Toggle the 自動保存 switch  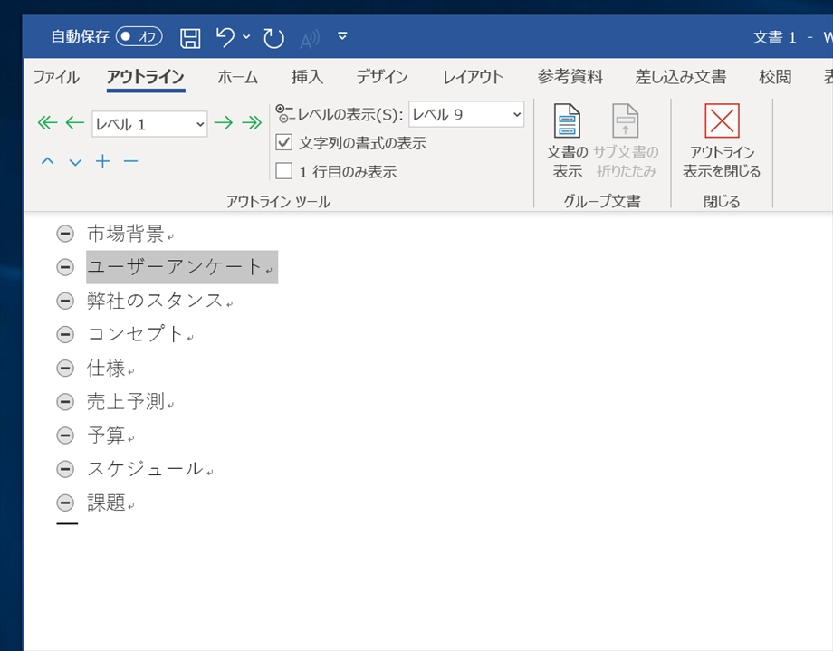139,37
